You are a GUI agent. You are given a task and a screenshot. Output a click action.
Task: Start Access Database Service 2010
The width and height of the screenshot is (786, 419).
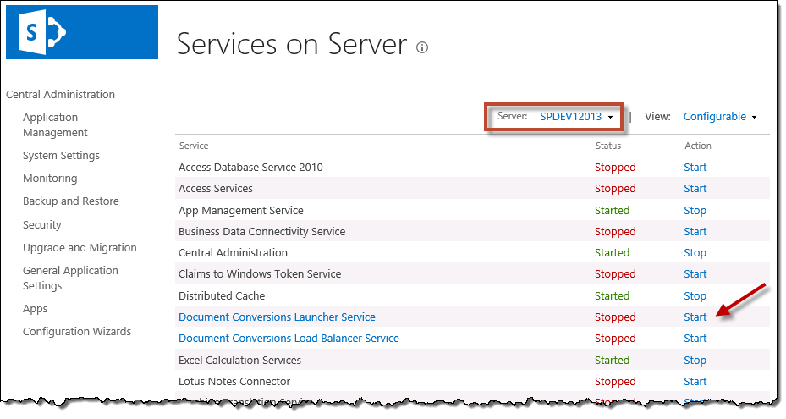tap(695, 168)
